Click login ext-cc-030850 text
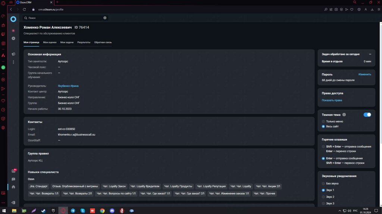 tap(66, 129)
